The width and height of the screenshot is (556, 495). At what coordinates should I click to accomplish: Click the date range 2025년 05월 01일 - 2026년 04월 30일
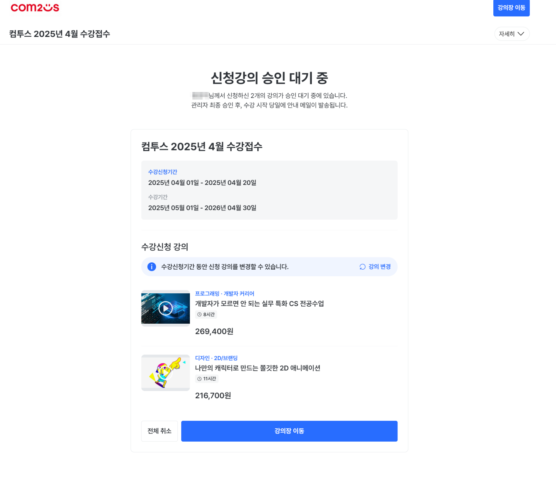click(x=202, y=208)
